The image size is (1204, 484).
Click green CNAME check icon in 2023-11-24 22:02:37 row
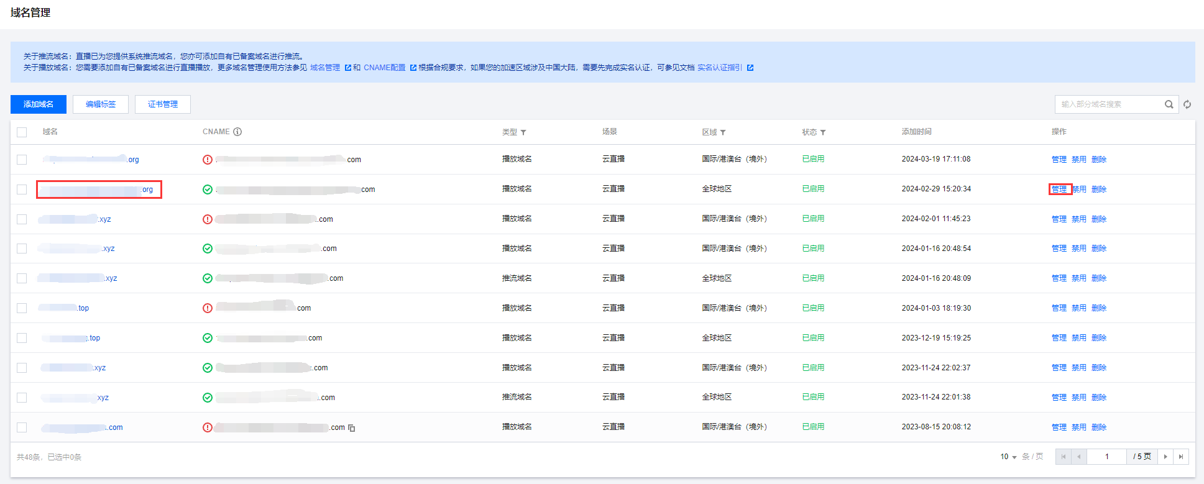[208, 368]
